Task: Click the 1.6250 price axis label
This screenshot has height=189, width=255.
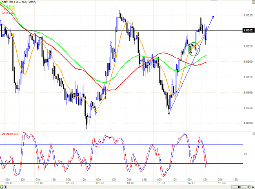Action: tap(248, 46)
